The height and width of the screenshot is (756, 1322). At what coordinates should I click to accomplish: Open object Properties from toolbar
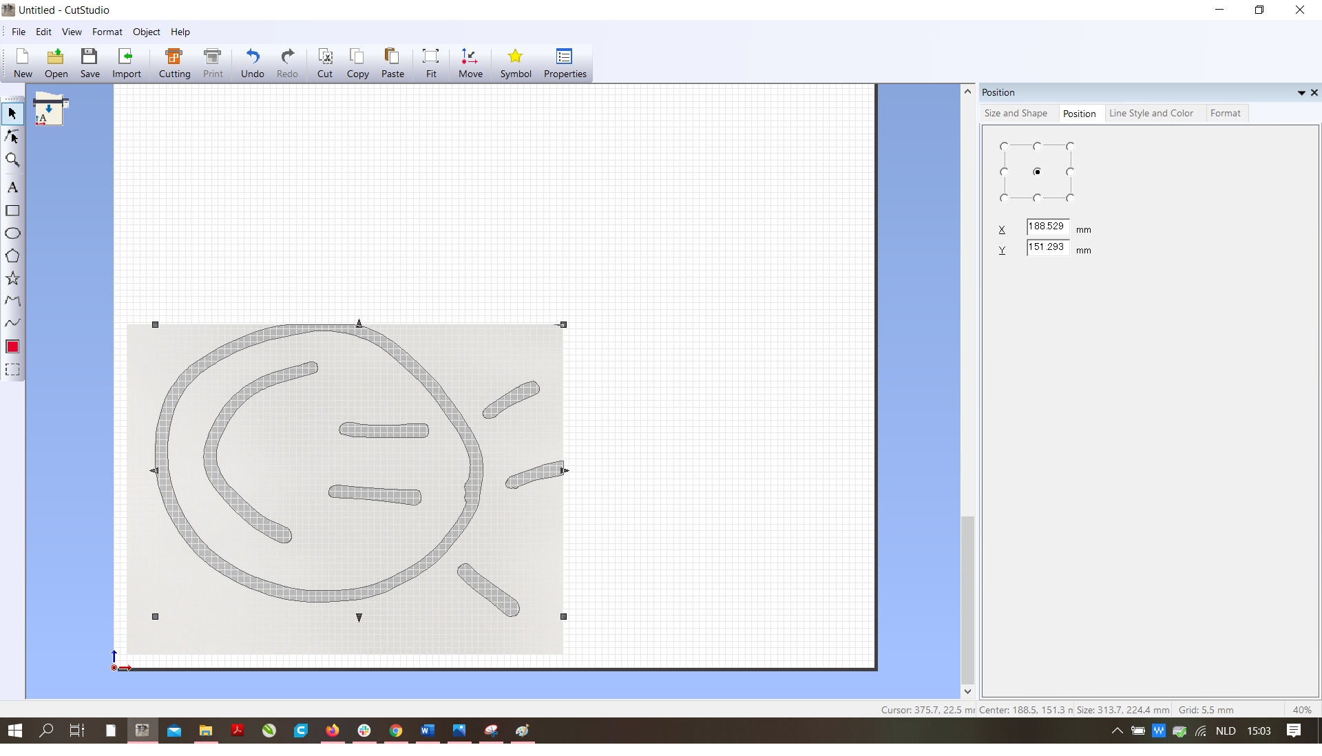(x=565, y=63)
